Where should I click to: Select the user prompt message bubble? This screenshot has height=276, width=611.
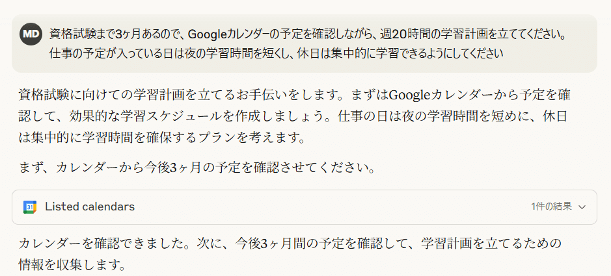[x=305, y=44]
